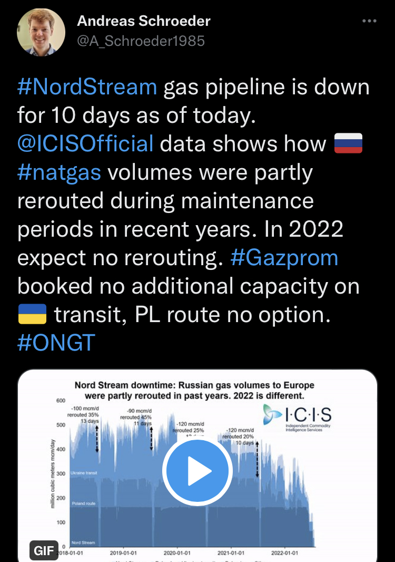Screen dimensions: 395x562
Task: Open the #ONGT hashtag
Action: (x=56, y=343)
